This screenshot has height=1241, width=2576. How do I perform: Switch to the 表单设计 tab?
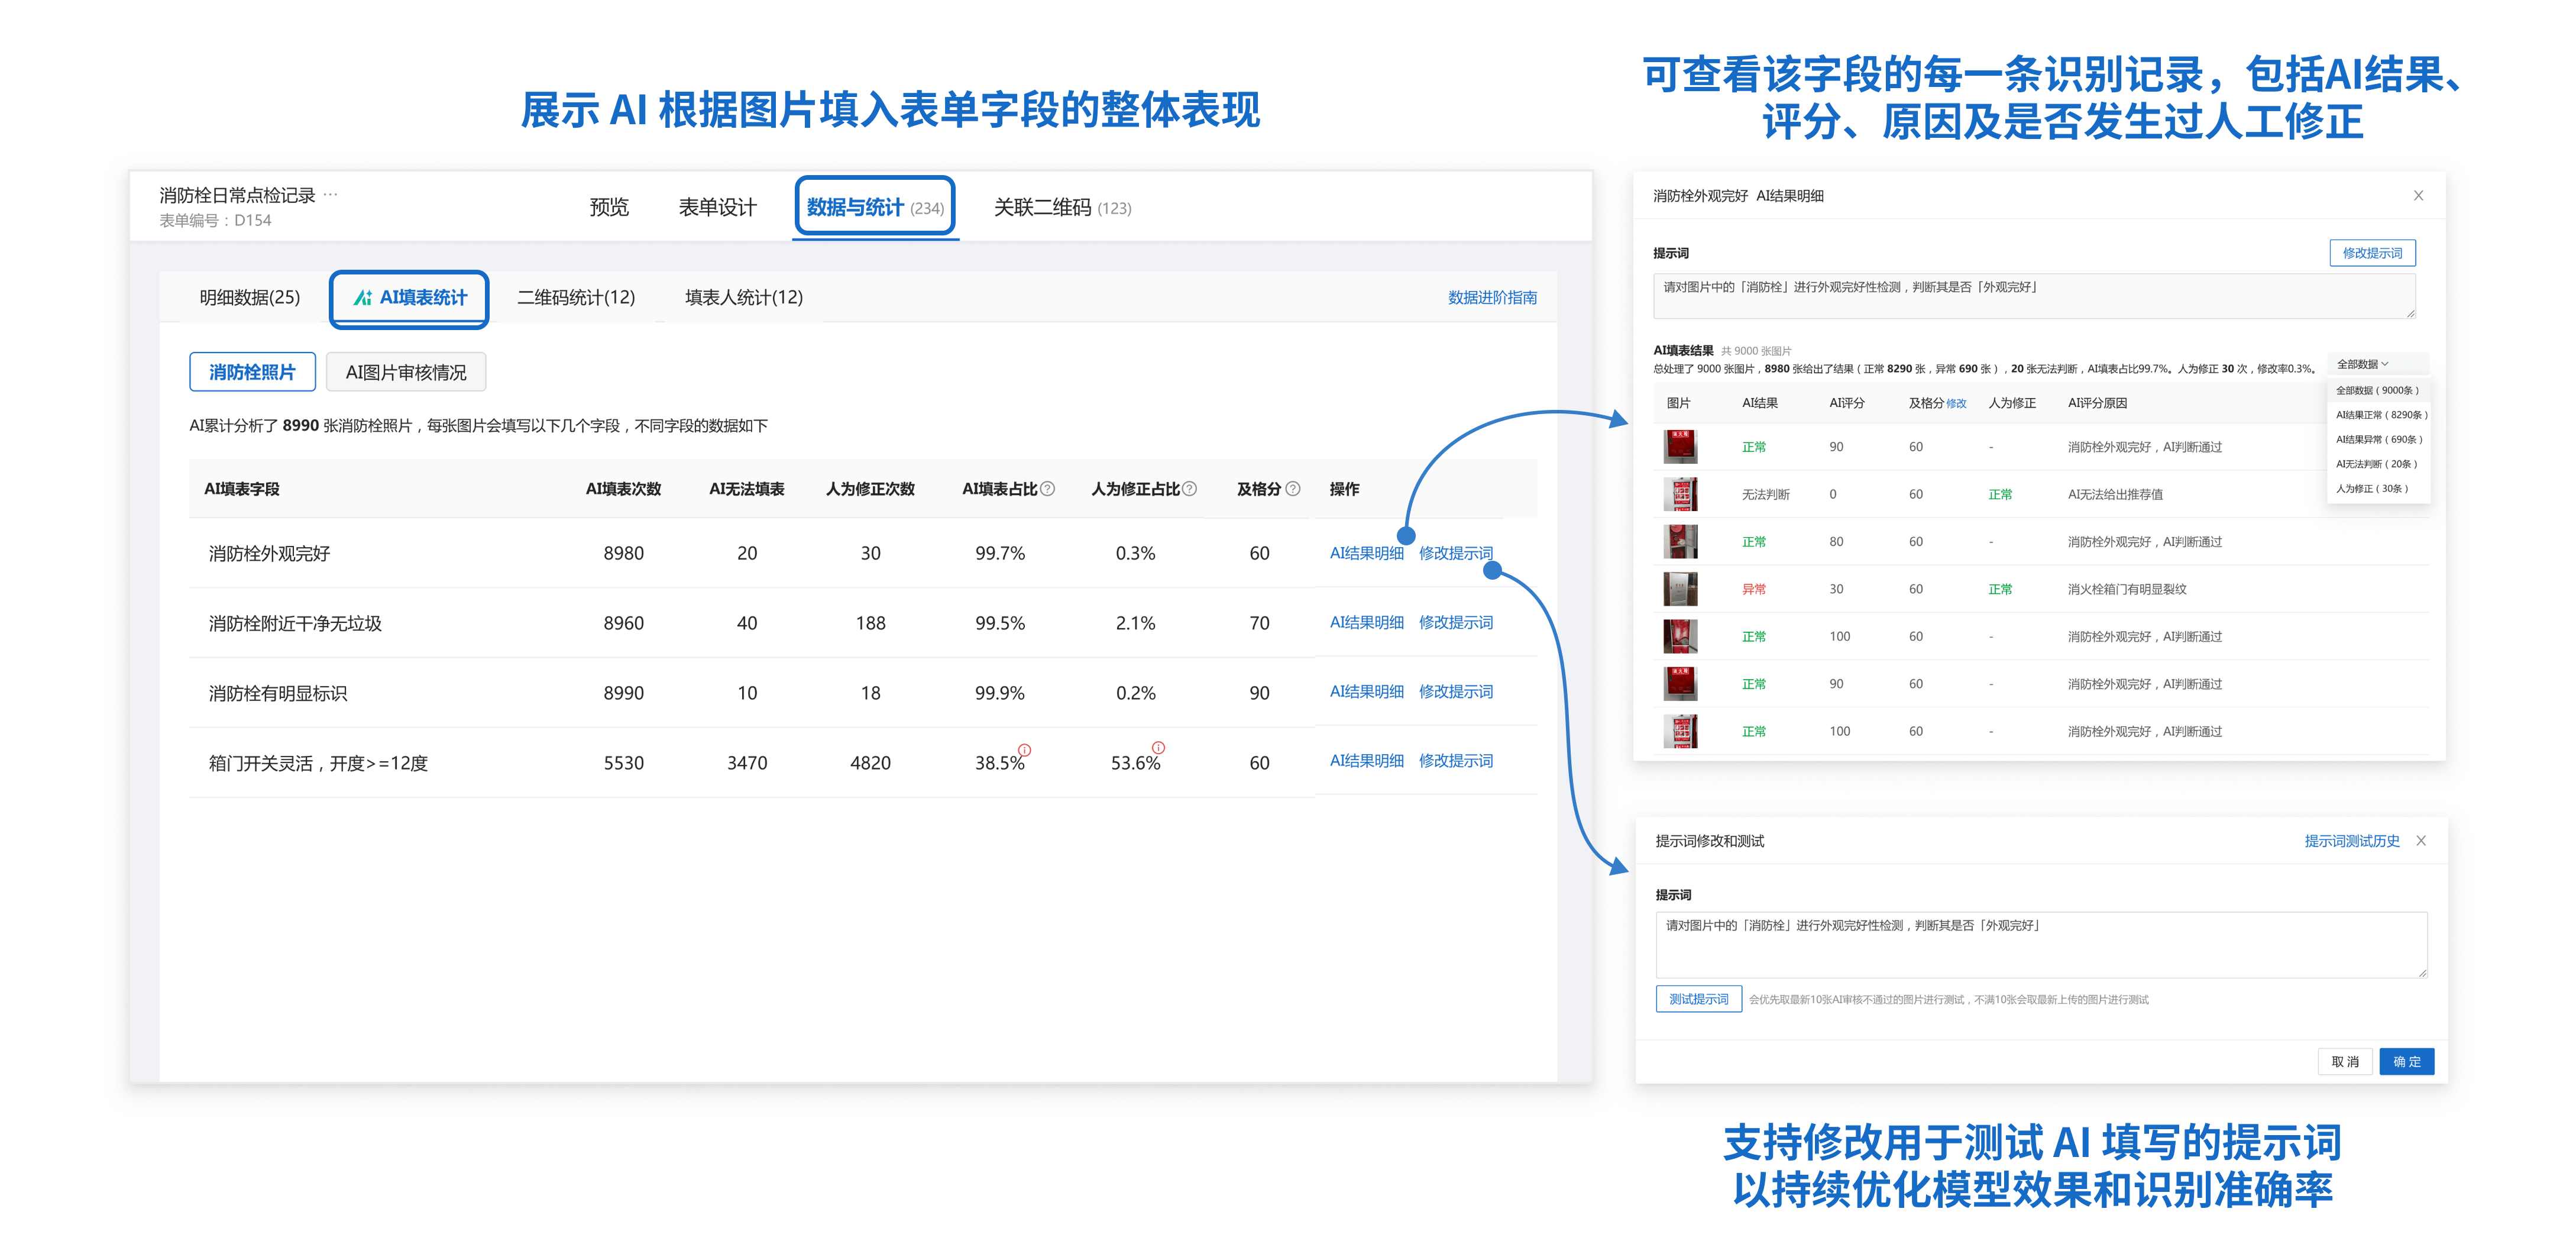[717, 207]
